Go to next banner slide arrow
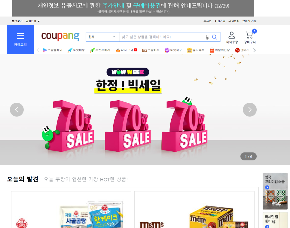This screenshot has width=290, height=228. (249, 110)
